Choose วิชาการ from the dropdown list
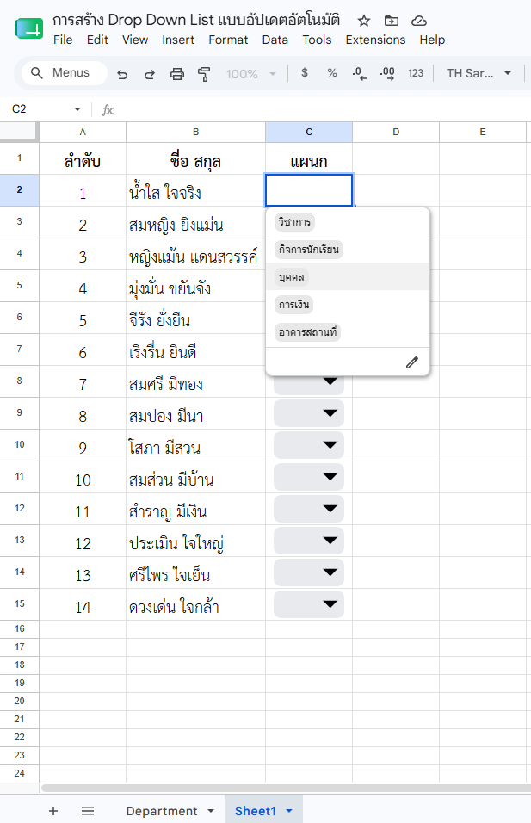The image size is (531, 823). tap(295, 222)
